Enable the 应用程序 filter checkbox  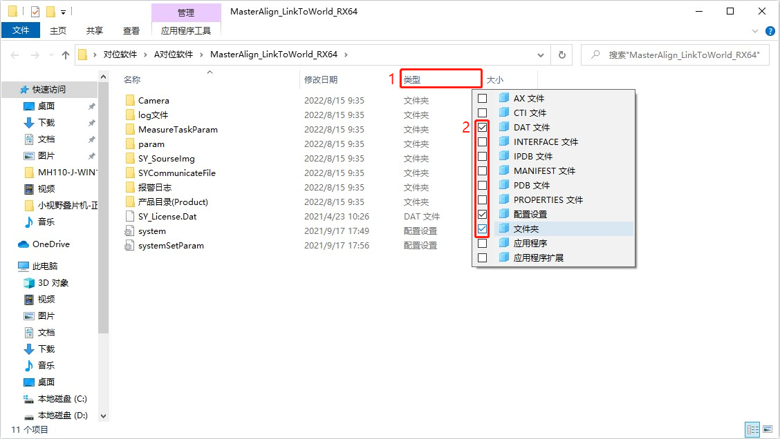(x=483, y=244)
